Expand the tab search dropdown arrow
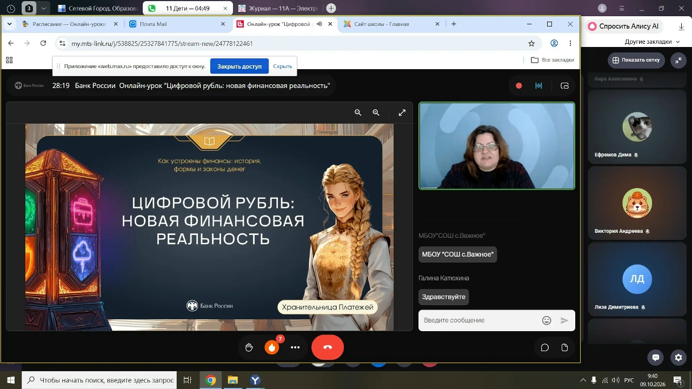Screen dimensions: 692x389 tap(9, 24)
